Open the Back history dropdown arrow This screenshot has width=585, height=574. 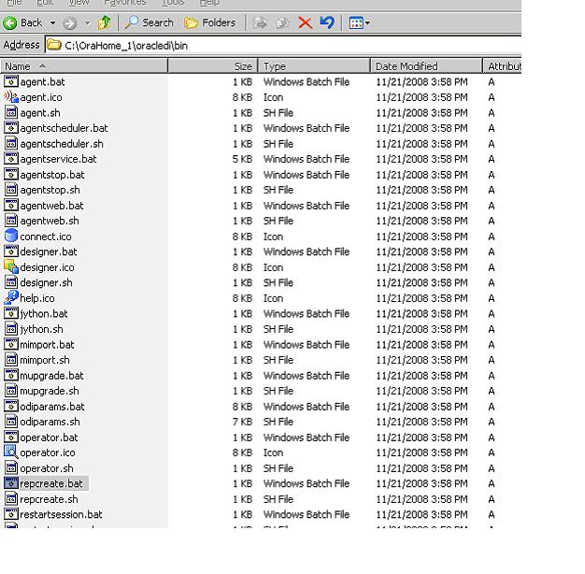point(52,23)
